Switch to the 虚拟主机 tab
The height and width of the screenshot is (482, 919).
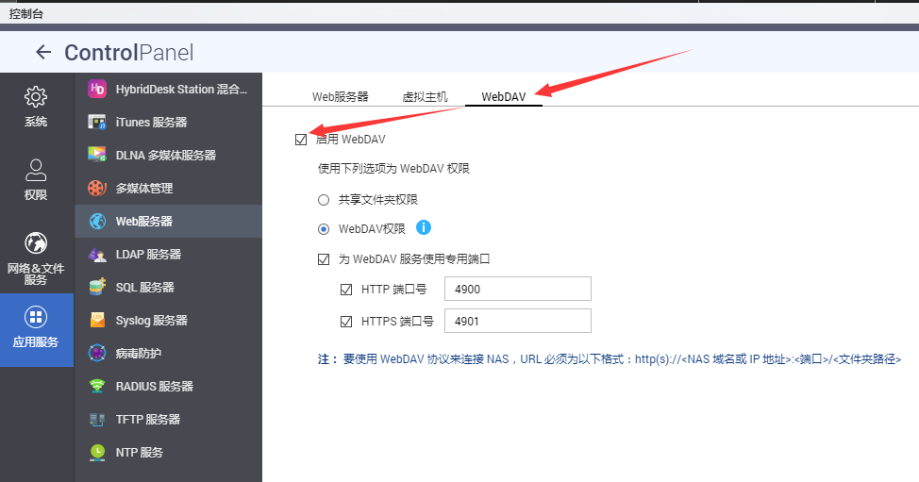[x=425, y=96]
